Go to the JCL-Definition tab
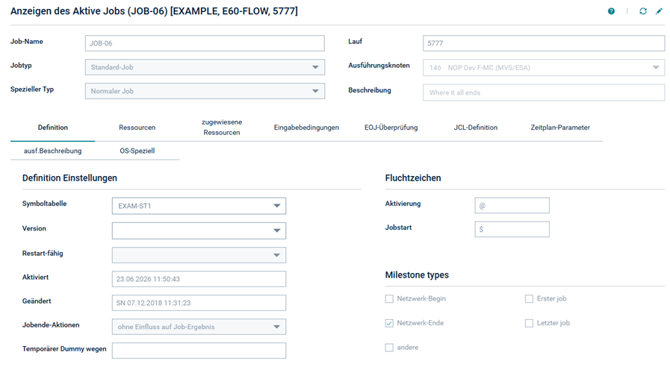The image size is (670, 370). pos(476,127)
